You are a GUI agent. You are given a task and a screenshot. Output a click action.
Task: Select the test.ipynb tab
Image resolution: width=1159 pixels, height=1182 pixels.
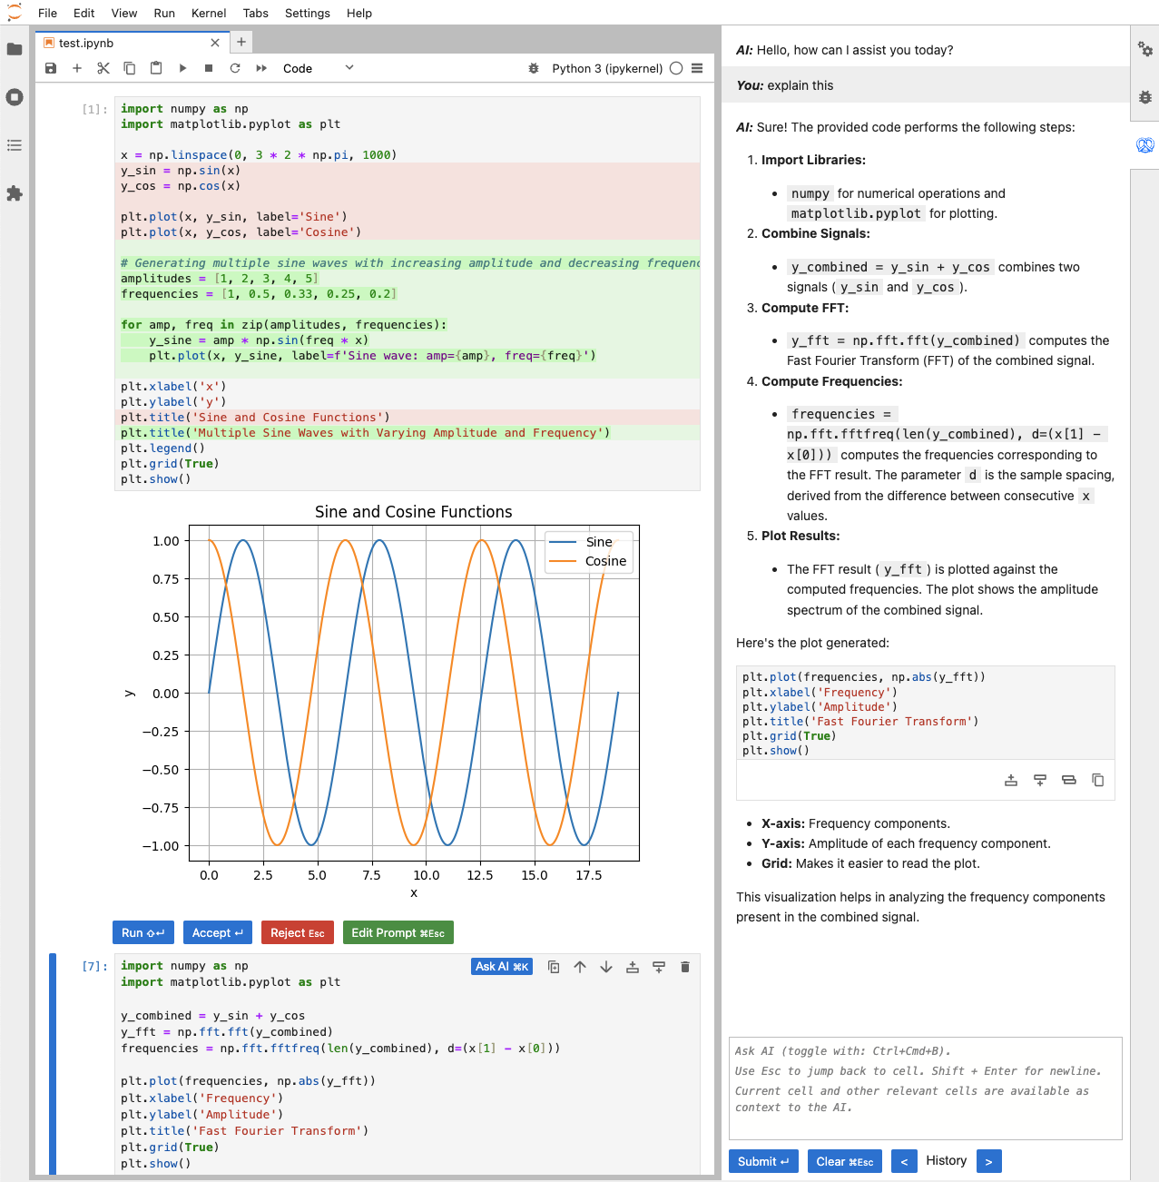tap(86, 43)
